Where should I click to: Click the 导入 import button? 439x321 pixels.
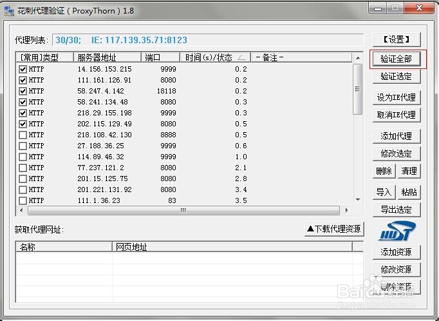tap(384, 192)
